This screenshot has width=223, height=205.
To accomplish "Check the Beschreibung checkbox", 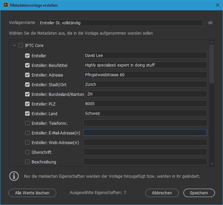I will pos(27,162).
